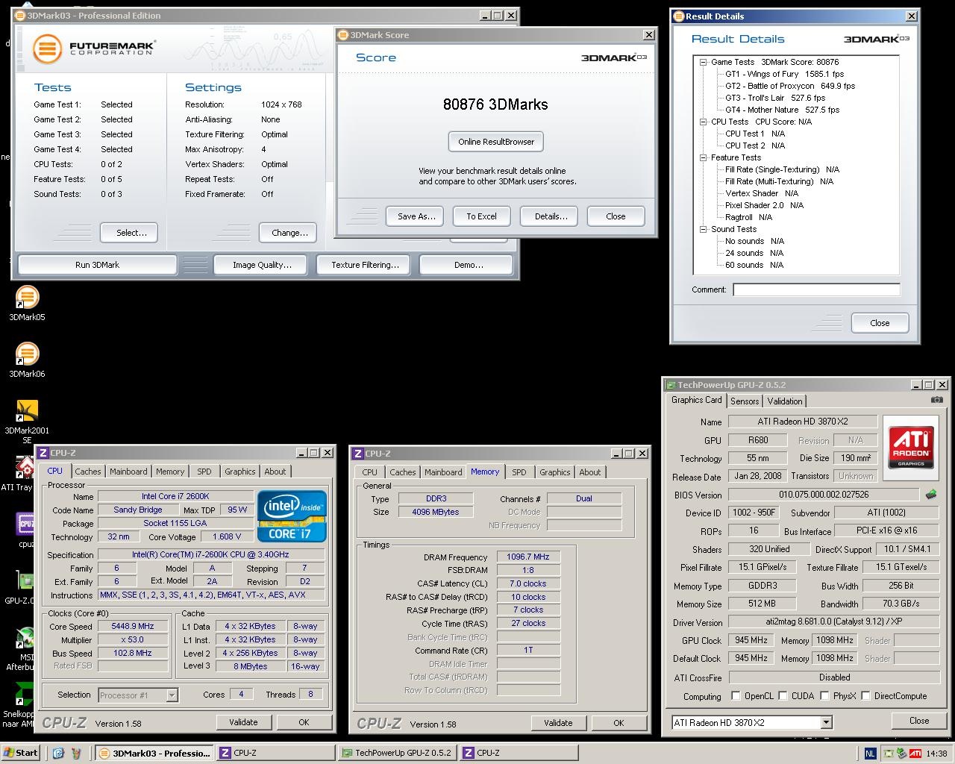Open the 3DMark06 desktop shortcut
The image size is (955, 764).
pyautogui.click(x=27, y=354)
